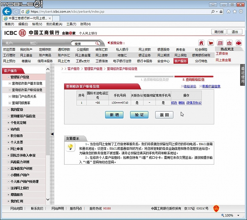Image resolution: width=247 pixels, height=220 pixels.
Task: Click the light bulb tip icon
Action: tap(70, 147)
